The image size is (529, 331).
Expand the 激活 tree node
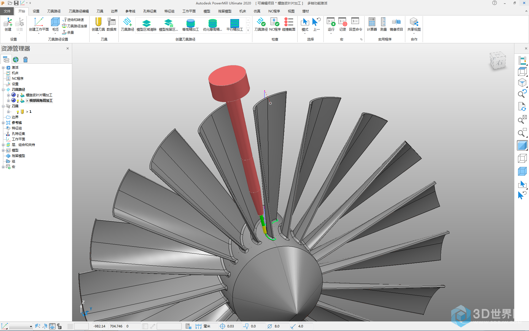pyautogui.click(x=3, y=68)
